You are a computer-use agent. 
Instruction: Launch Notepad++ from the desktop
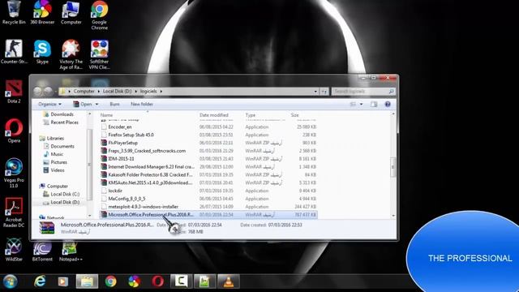point(71,250)
